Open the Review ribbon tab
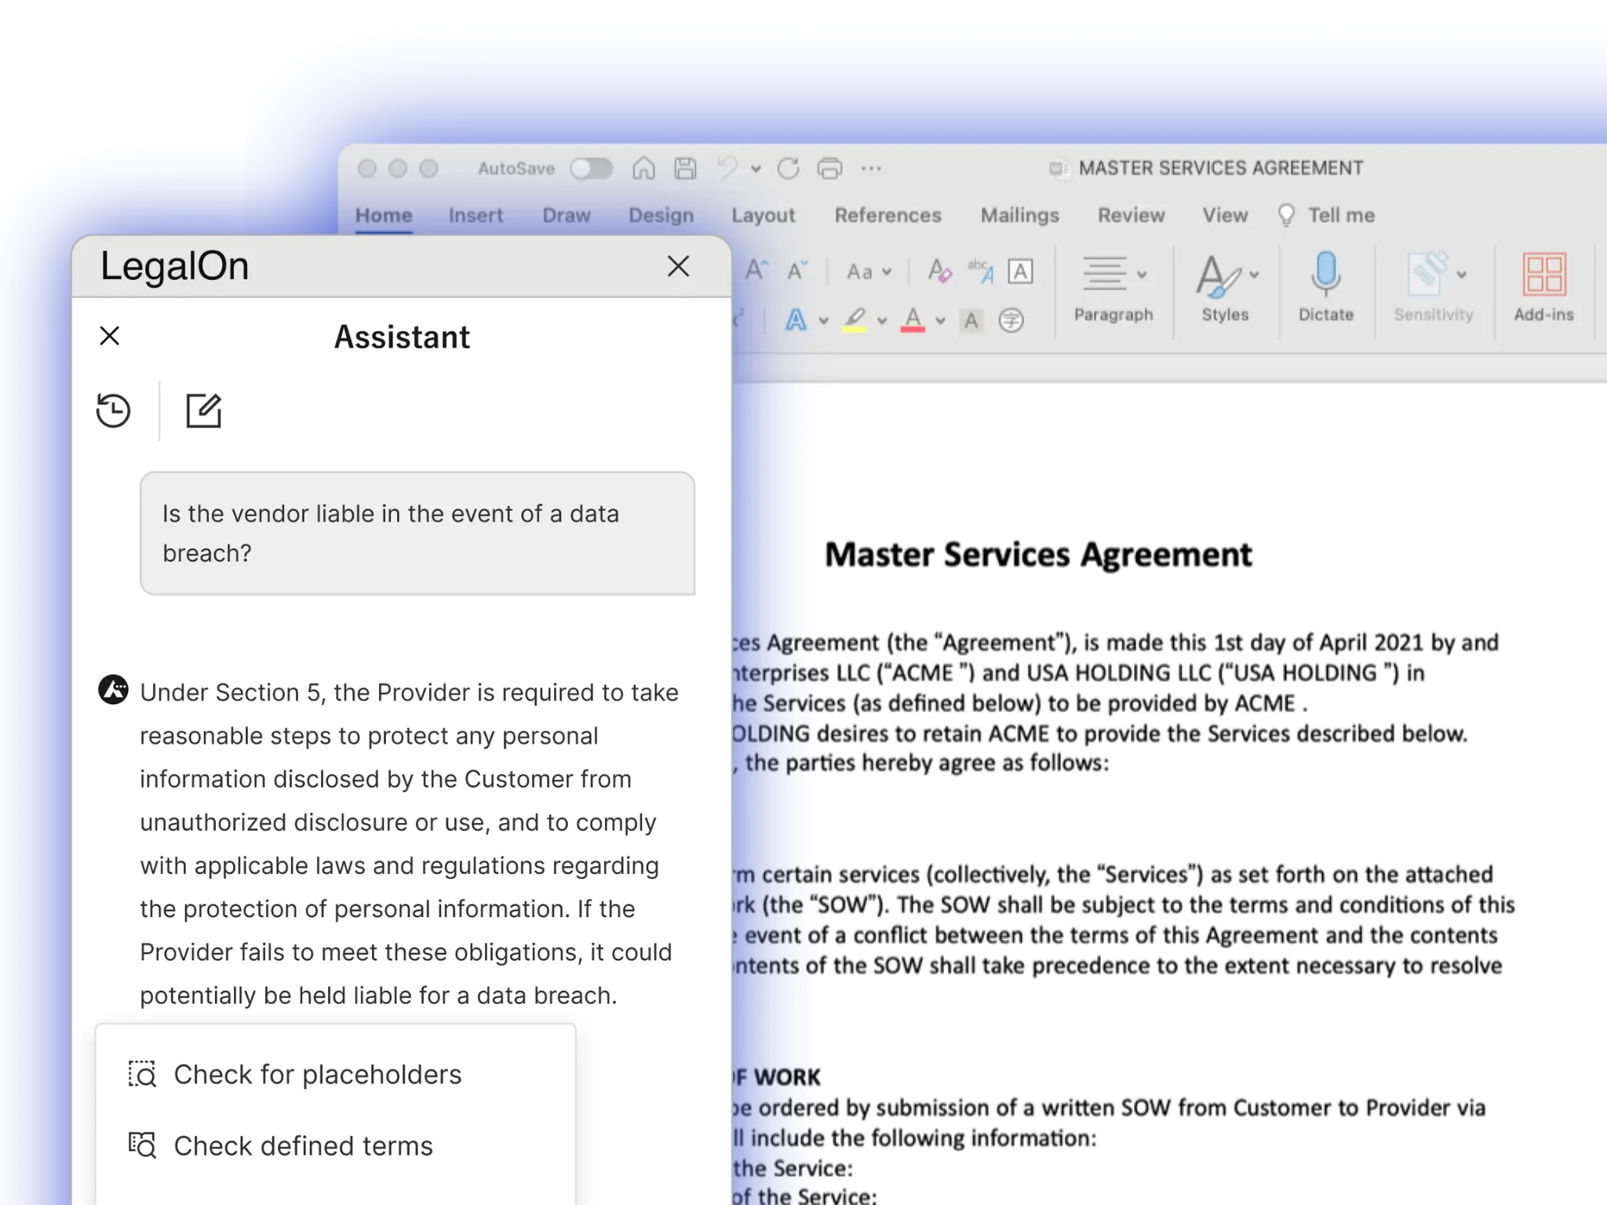This screenshot has width=1607, height=1205. [1131, 215]
